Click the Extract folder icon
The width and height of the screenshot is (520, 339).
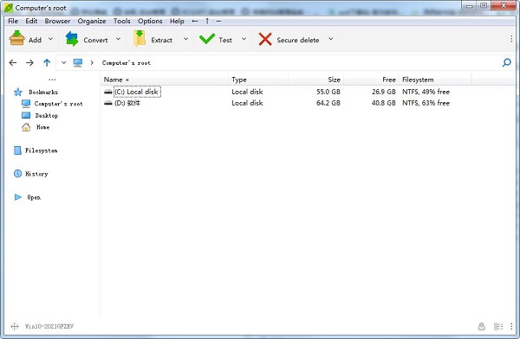click(140, 38)
